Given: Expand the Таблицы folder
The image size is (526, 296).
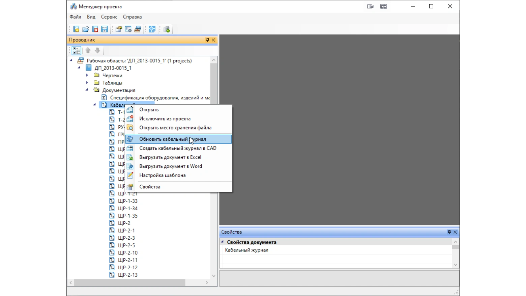Looking at the screenshot, I should pos(87,83).
